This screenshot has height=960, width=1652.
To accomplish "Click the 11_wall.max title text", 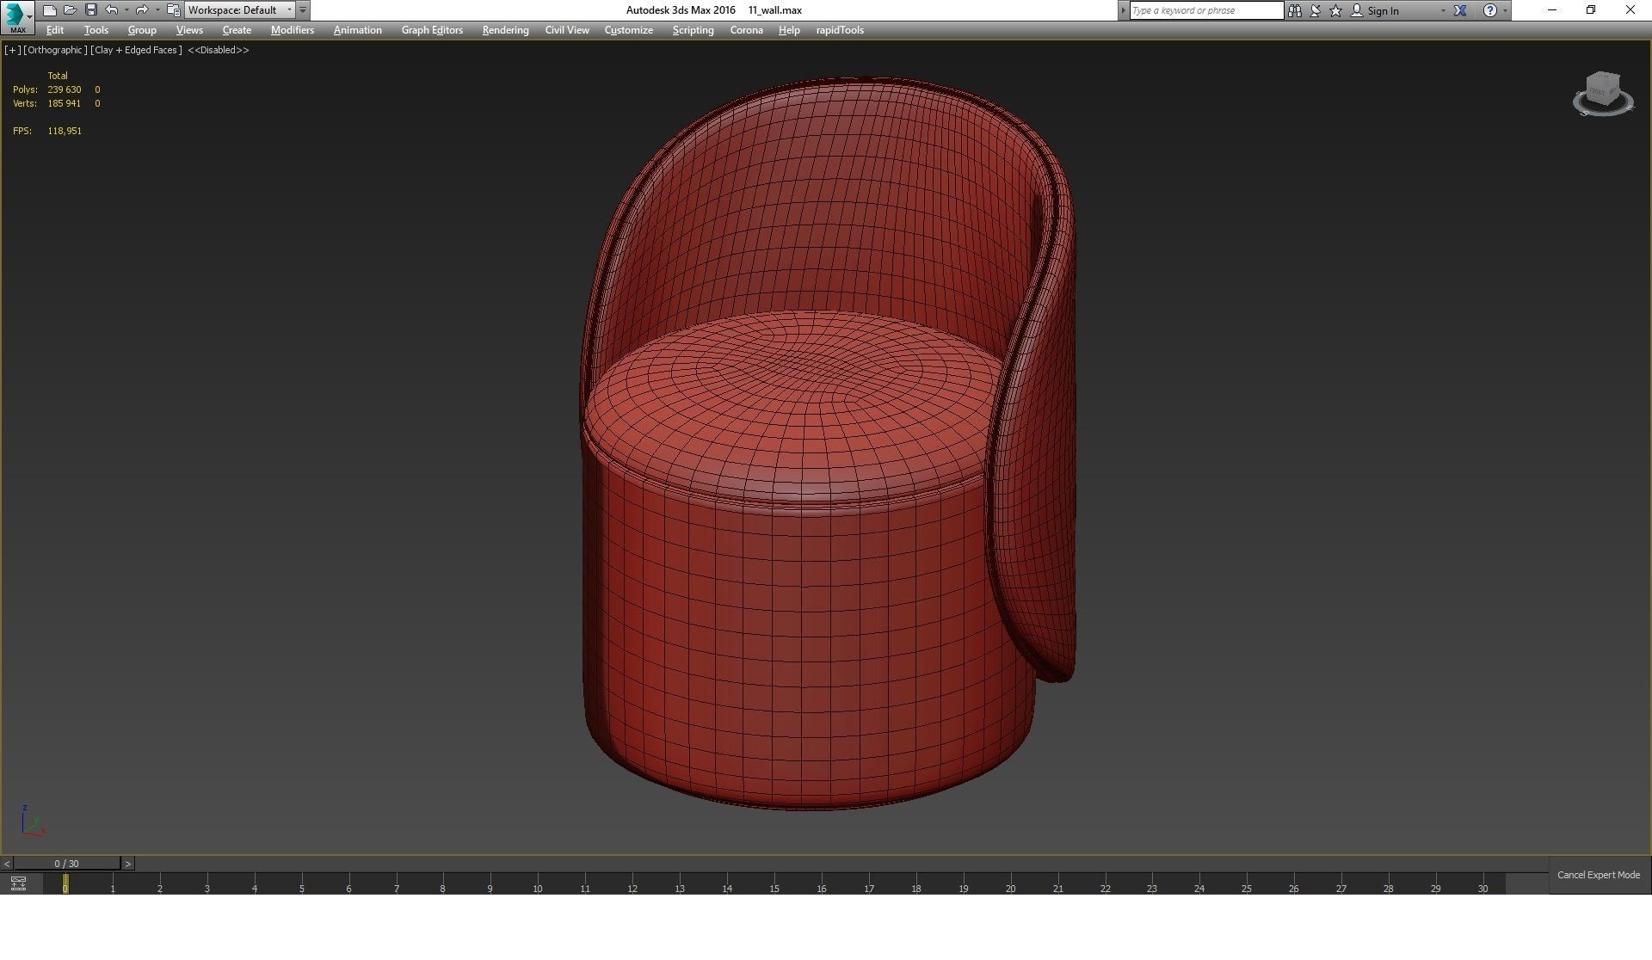I will click(x=775, y=10).
